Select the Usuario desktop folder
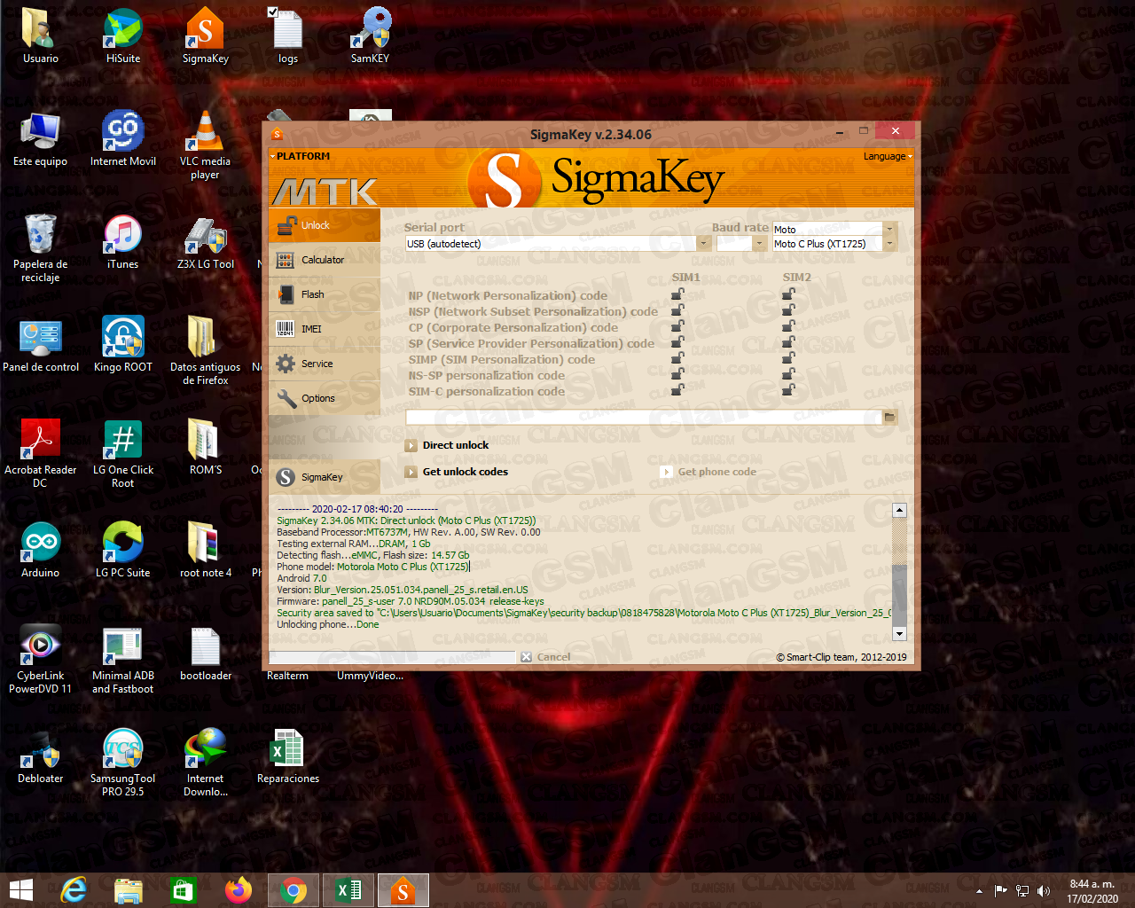This screenshot has height=908, width=1135. (x=41, y=37)
